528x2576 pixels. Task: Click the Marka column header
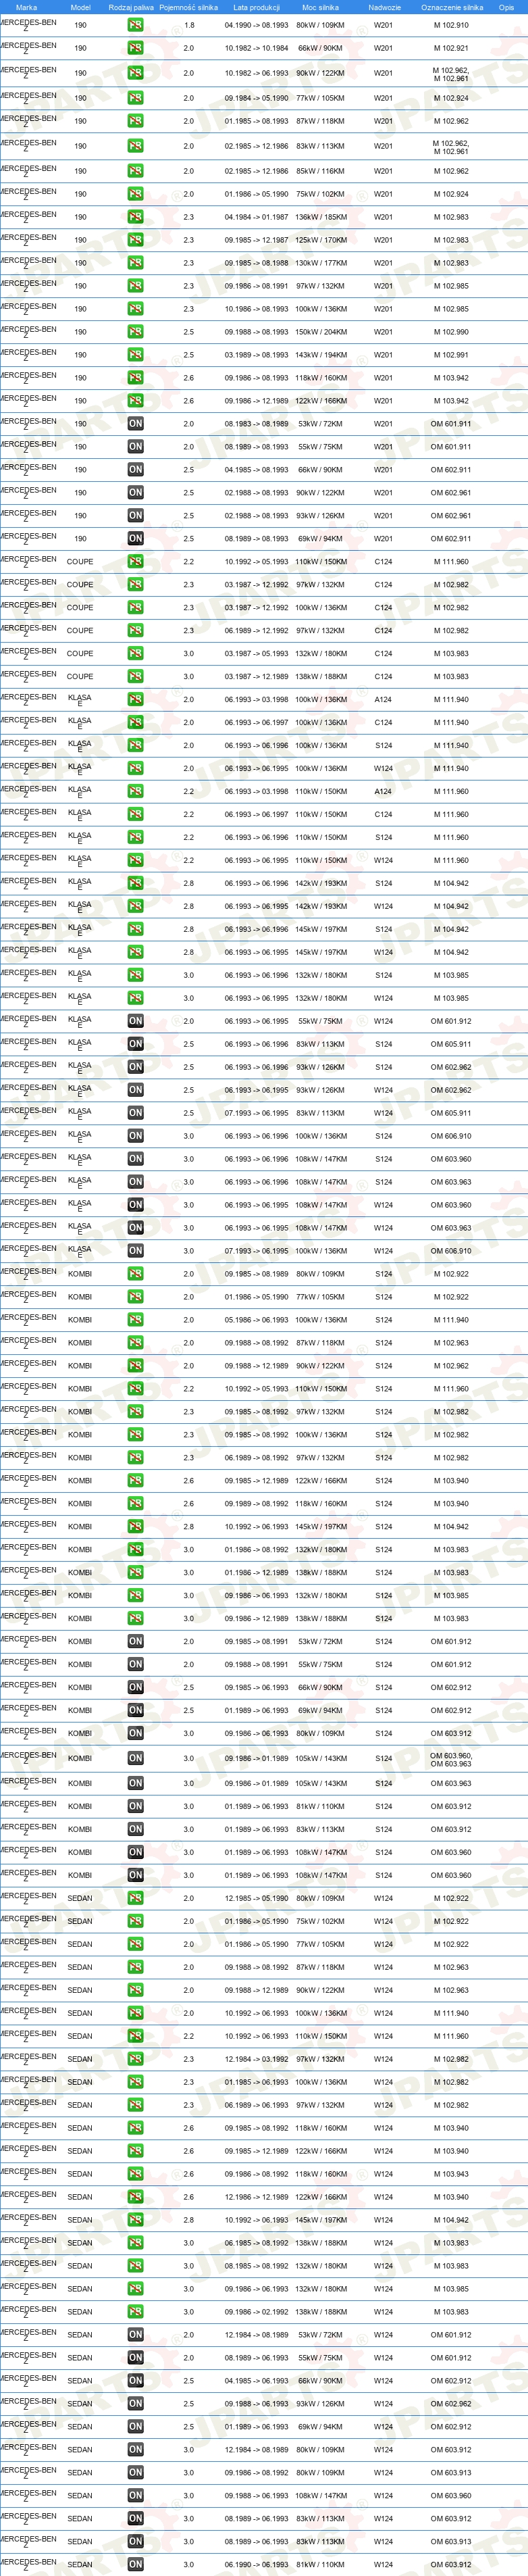(x=26, y=7)
